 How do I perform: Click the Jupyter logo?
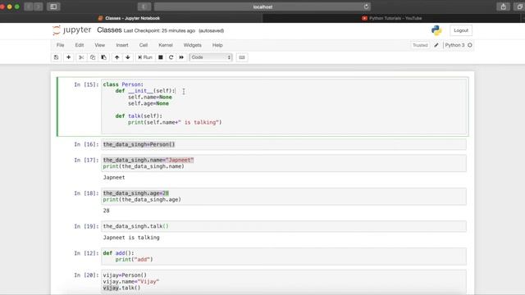71,30
